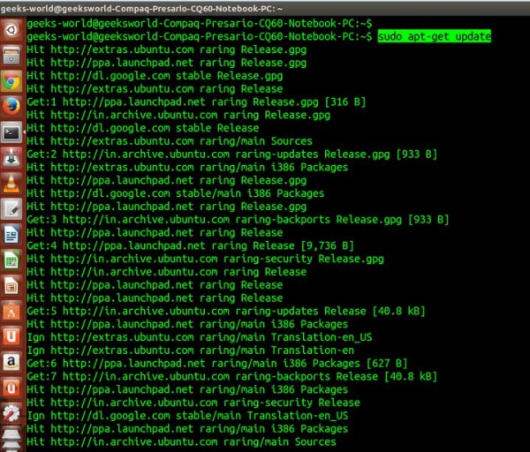Open the Amazon launcher icon

(x=11, y=363)
